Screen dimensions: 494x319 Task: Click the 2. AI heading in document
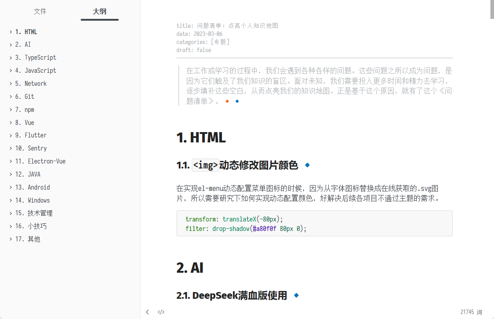pos(190,268)
